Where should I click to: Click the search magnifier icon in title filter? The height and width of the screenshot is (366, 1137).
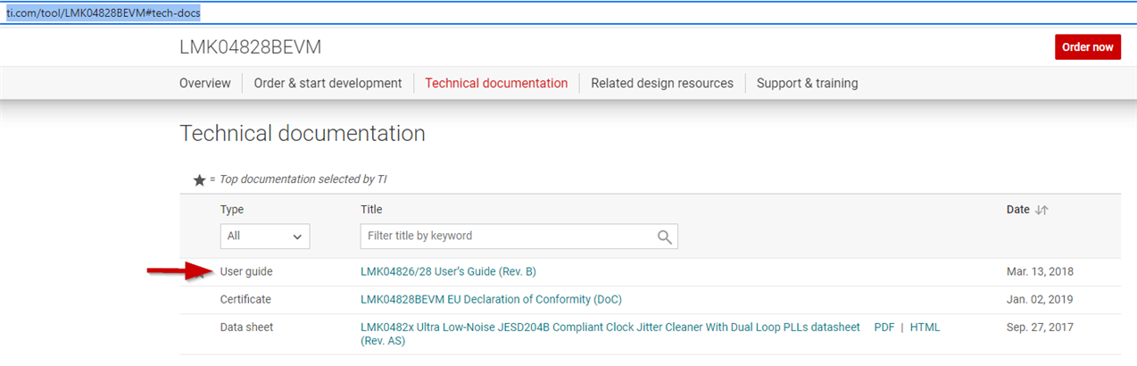664,237
